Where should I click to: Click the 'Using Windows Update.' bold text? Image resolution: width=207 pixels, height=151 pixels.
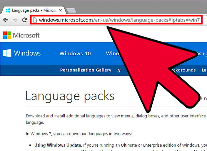pyautogui.click(x=58, y=145)
